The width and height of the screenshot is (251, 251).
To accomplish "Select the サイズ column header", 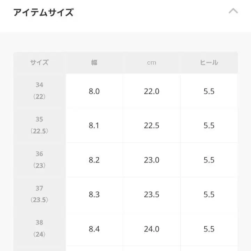I will coord(39,63).
